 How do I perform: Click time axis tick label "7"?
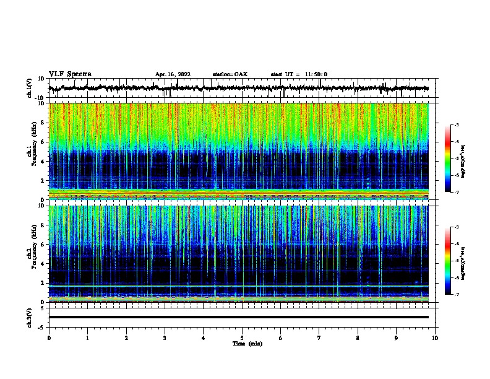click(x=319, y=338)
